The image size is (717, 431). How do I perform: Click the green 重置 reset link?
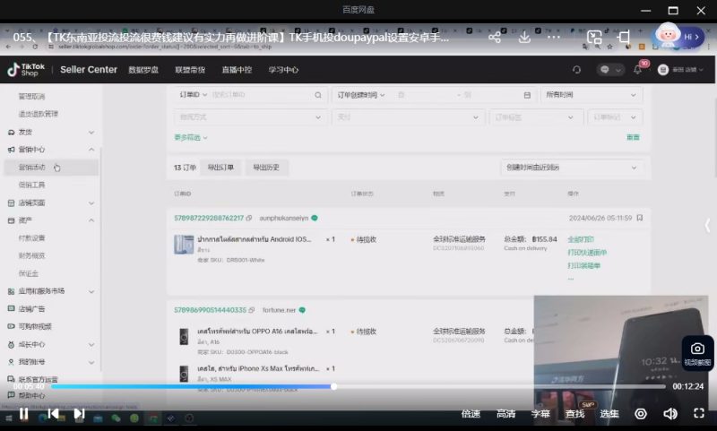[x=633, y=137]
